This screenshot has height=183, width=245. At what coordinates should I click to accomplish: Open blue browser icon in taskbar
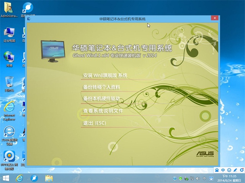(34, 178)
